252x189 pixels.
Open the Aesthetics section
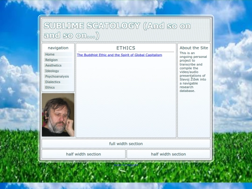tap(58, 65)
